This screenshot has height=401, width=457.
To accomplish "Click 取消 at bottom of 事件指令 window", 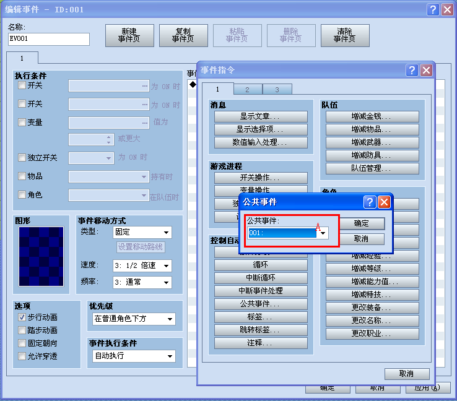I will (407, 374).
